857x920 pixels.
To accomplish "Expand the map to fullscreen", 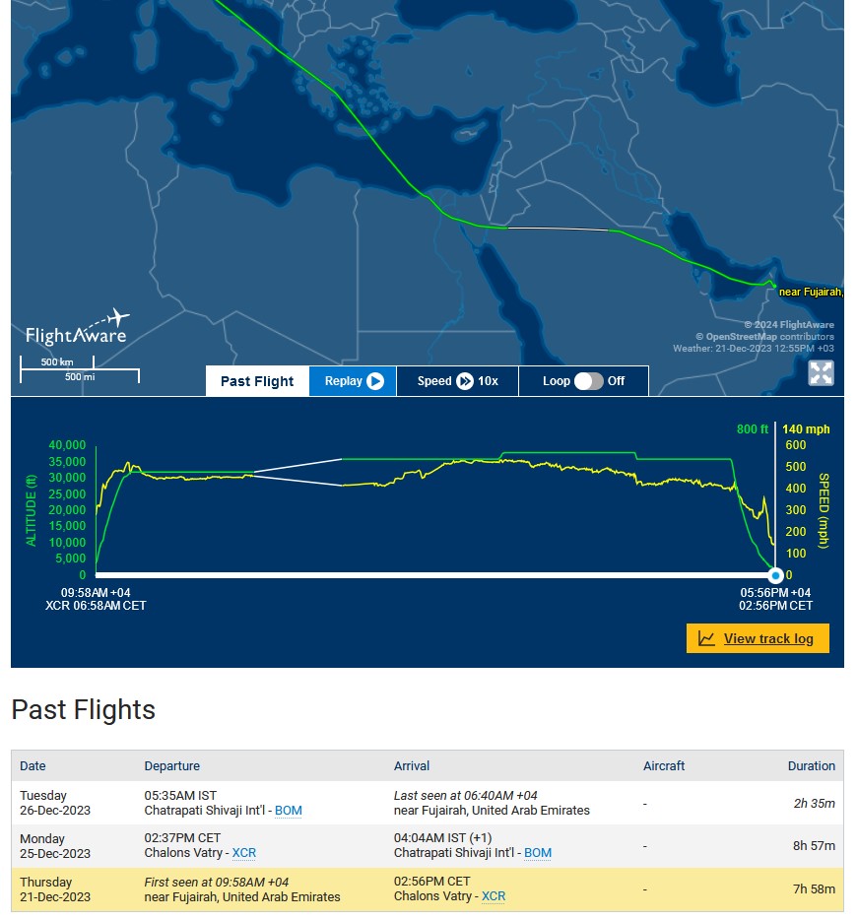I will pyautogui.click(x=821, y=373).
